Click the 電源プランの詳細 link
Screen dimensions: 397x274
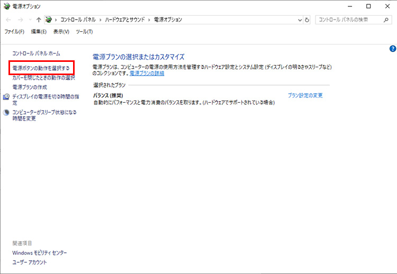click(147, 74)
